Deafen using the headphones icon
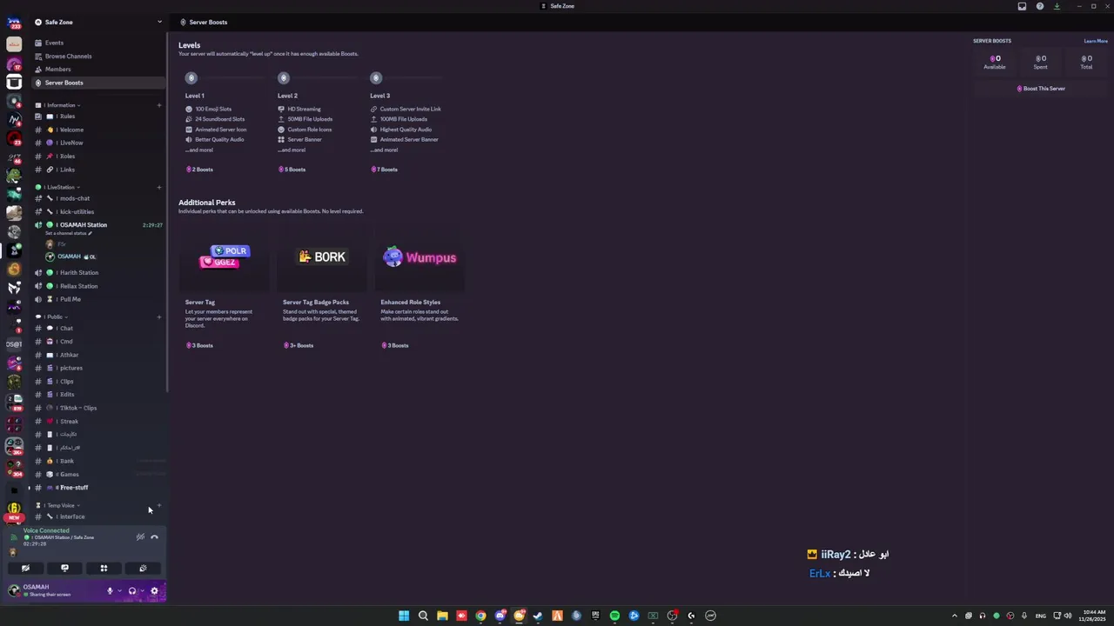 (x=132, y=591)
